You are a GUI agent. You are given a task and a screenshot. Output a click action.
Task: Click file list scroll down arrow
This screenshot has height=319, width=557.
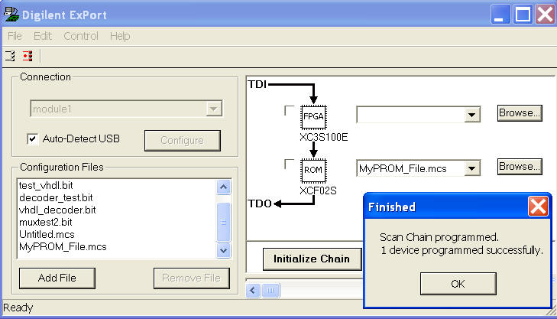(223, 250)
